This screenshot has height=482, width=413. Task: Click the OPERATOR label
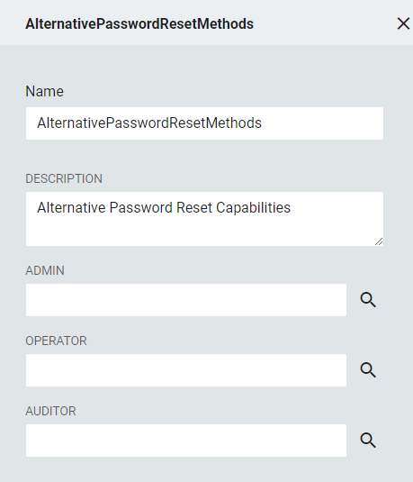tap(56, 341)
